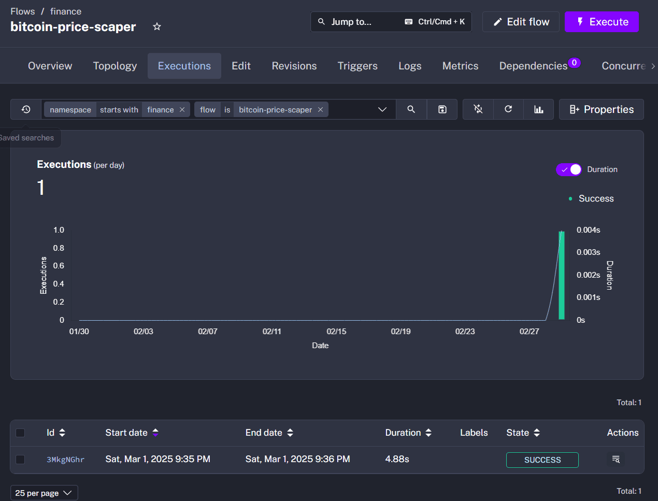Open the Properties column selector

pos(601,109)
